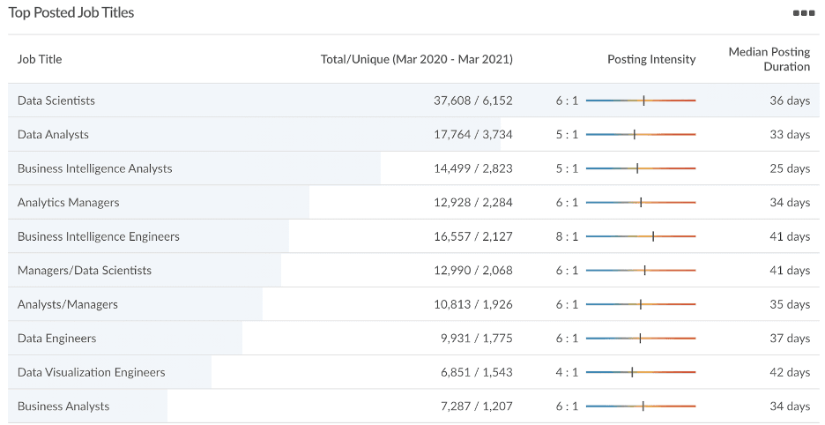Select Managers/Data Scientists job title
The image size is (825, 425).
pos(85,270)
